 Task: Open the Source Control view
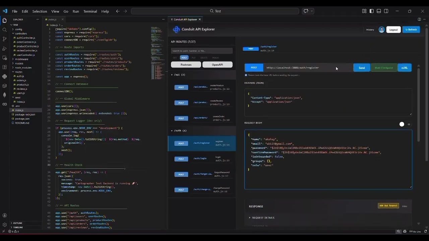[5, 39]
